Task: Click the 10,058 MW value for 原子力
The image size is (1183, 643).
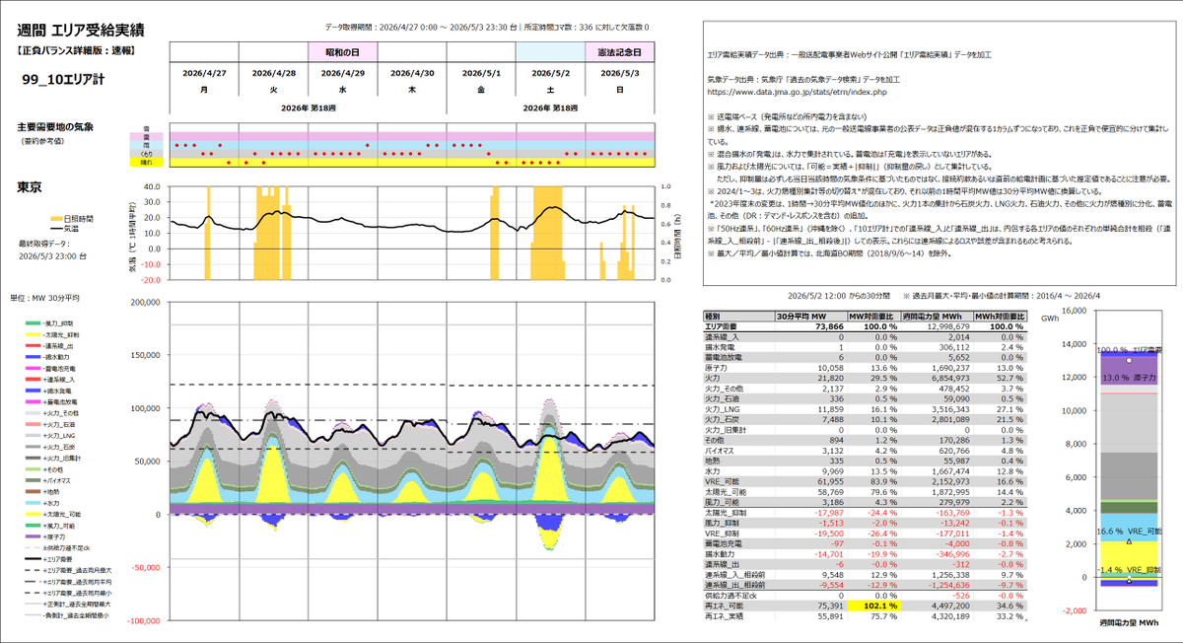Action: tap(829, 366)
